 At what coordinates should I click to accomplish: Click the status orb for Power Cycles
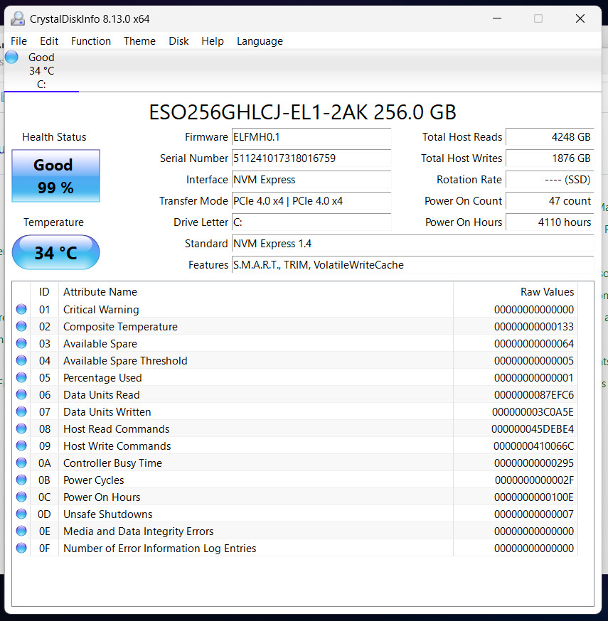(x=21, y=480)
